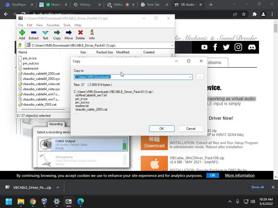278x208 pixels.
Task: Open download item options chevron
Action: 58,187
